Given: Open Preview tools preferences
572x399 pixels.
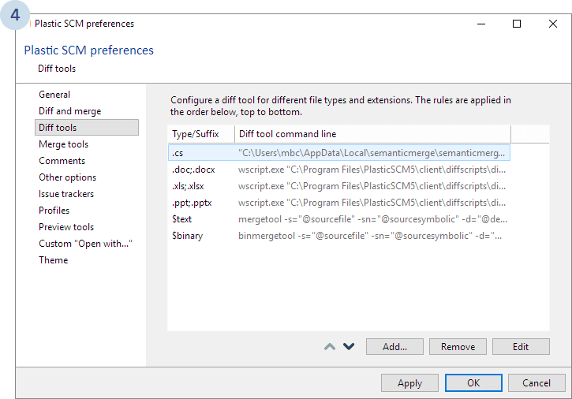Looking at the screenshot, I should pos(66,227).
